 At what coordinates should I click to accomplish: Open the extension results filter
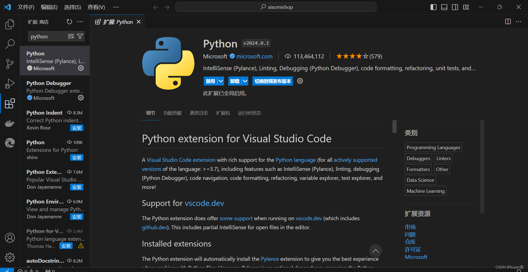pos(80,36)
